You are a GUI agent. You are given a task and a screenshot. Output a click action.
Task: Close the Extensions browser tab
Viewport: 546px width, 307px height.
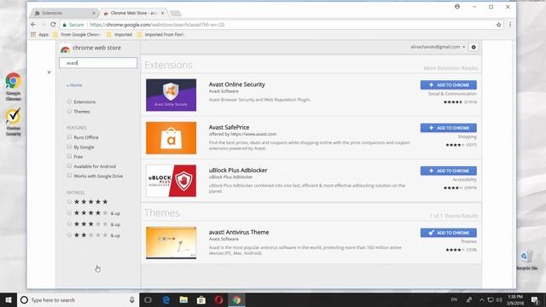point(94,13)
